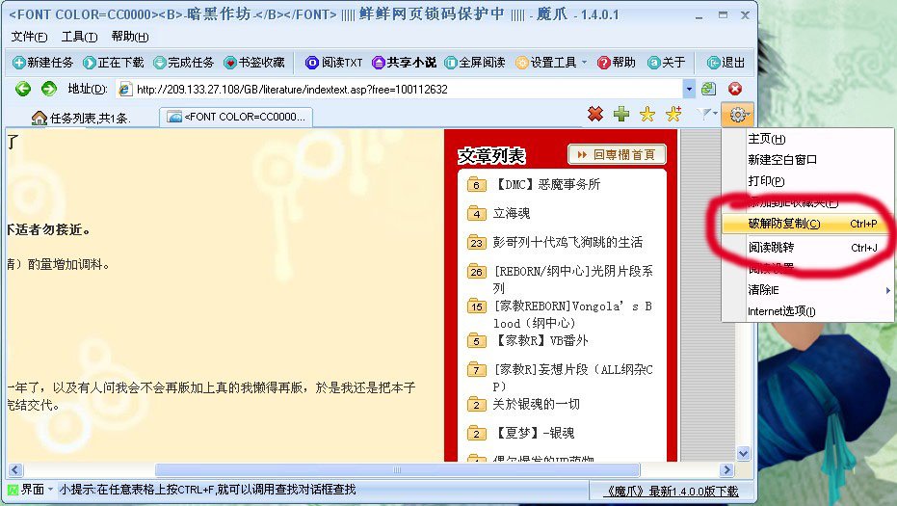Click folder icon numbered 26
This screenshot has height=506, width=897.
477,272
